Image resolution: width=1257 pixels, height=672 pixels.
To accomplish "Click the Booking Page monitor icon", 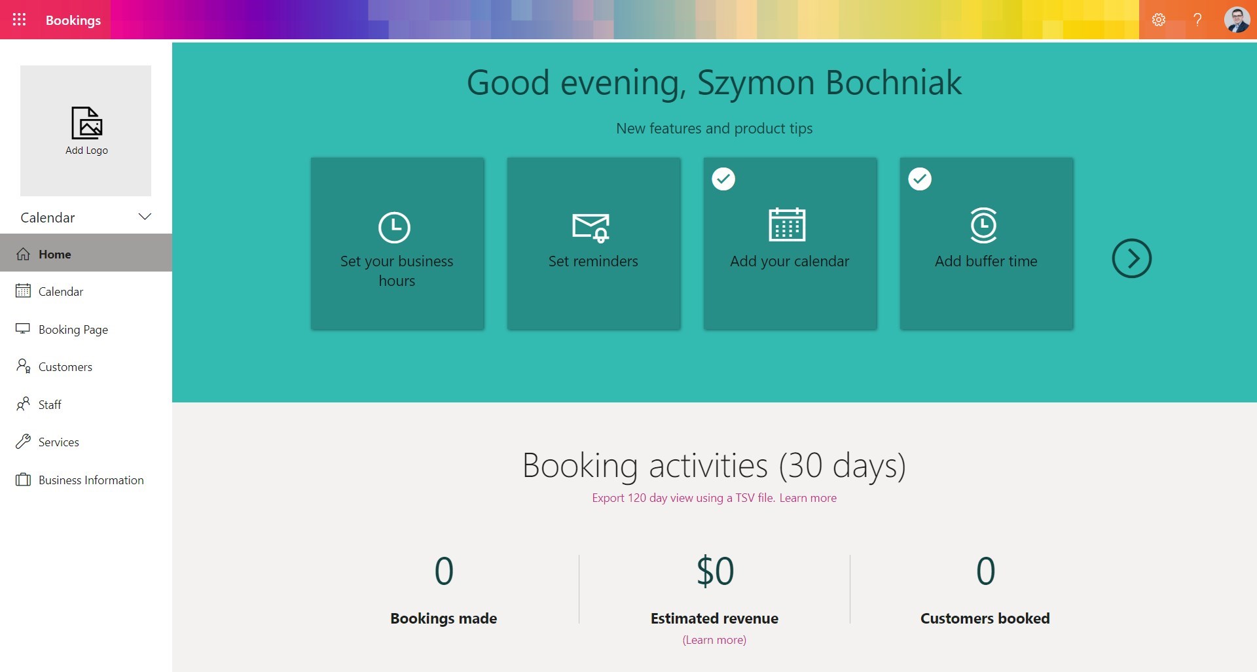I will [x=23, y=329].
